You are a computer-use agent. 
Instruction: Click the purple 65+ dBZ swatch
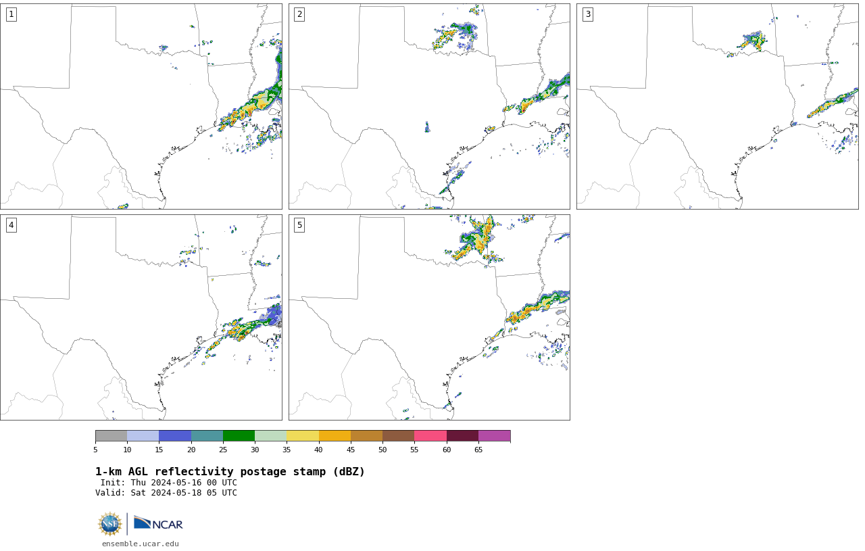point(494,435)
